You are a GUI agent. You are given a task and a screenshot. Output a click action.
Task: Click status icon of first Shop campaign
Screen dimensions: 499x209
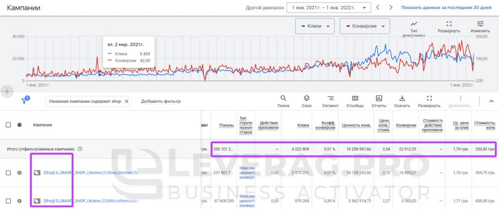tap(19, 173)
